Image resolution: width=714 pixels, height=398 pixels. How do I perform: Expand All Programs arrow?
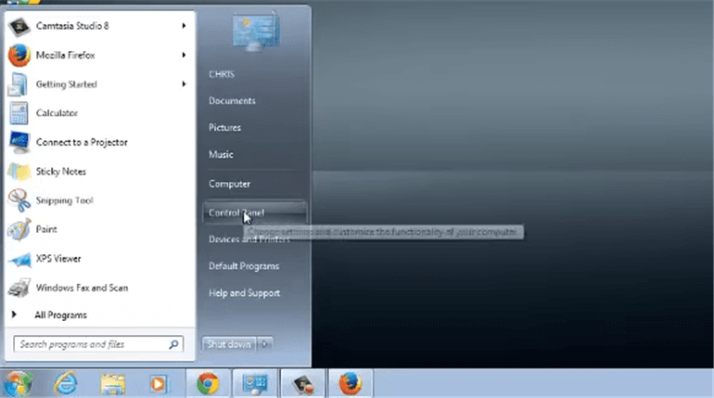[x=14, y=315]
